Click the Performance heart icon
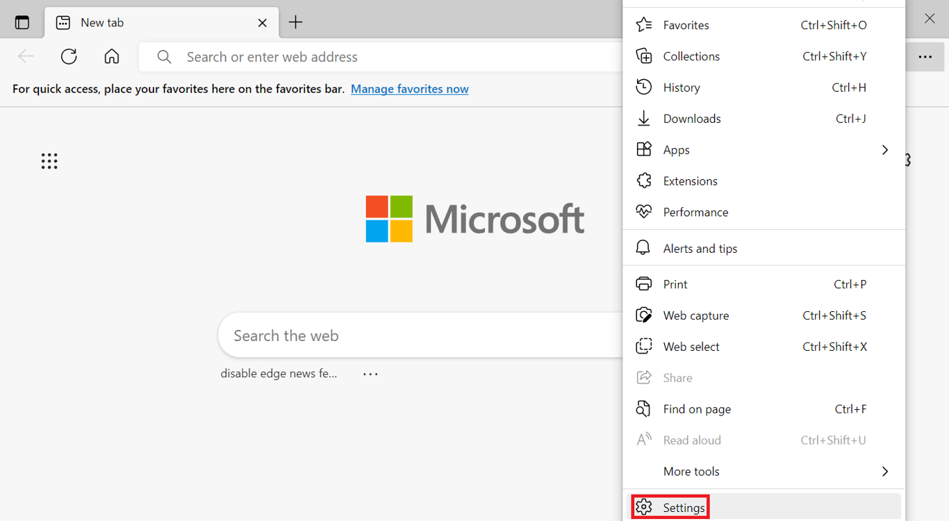 coord(644,211)
